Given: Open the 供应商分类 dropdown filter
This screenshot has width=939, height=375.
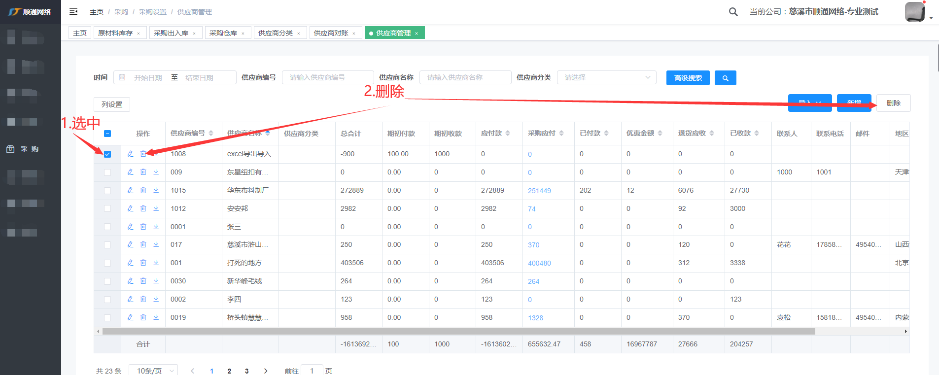Looking at the screenshot, I should (606, 77).
